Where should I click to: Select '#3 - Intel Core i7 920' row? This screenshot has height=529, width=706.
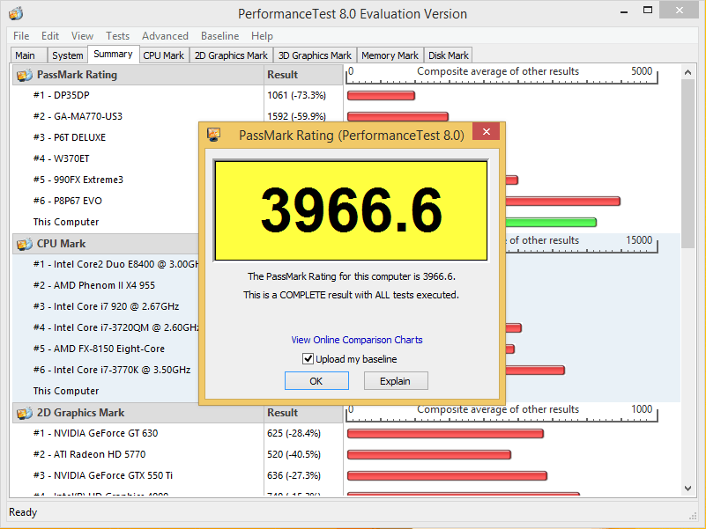click(x=106, y=307)
